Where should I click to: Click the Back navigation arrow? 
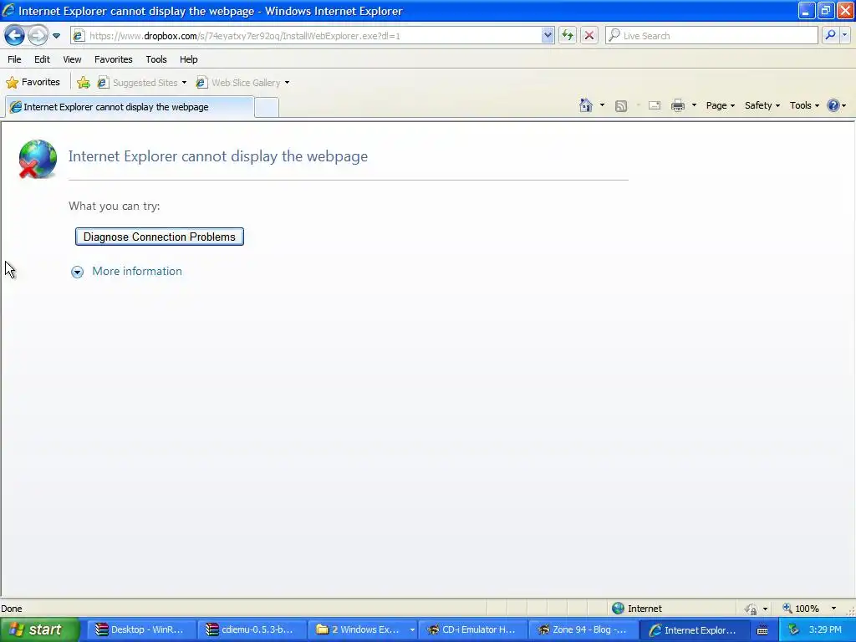15,36
